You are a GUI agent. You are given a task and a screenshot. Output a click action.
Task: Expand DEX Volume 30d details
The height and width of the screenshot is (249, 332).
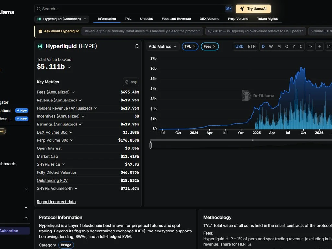click(x=71, y=132)
